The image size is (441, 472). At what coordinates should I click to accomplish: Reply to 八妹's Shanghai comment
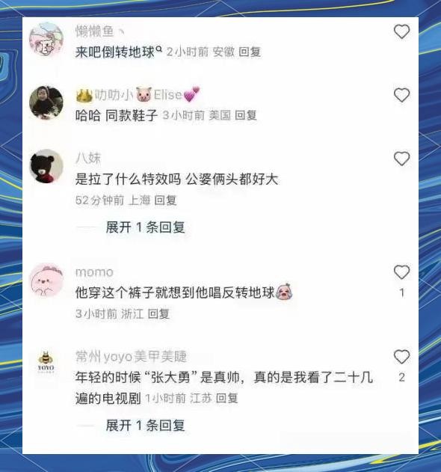[165, 200]
